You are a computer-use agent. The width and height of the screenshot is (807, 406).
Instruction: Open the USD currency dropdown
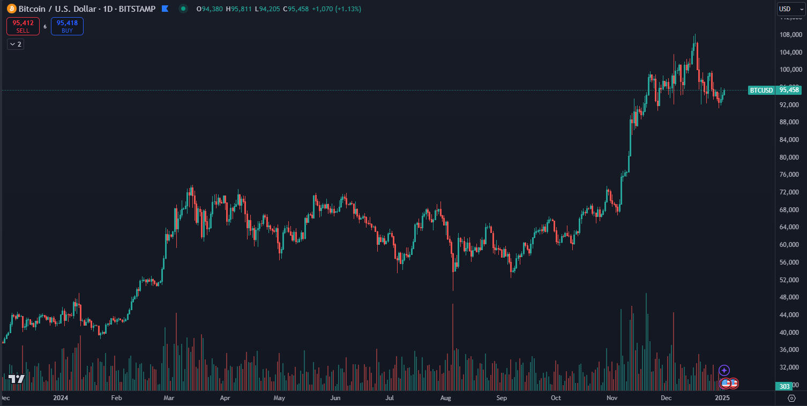point(791,9)
